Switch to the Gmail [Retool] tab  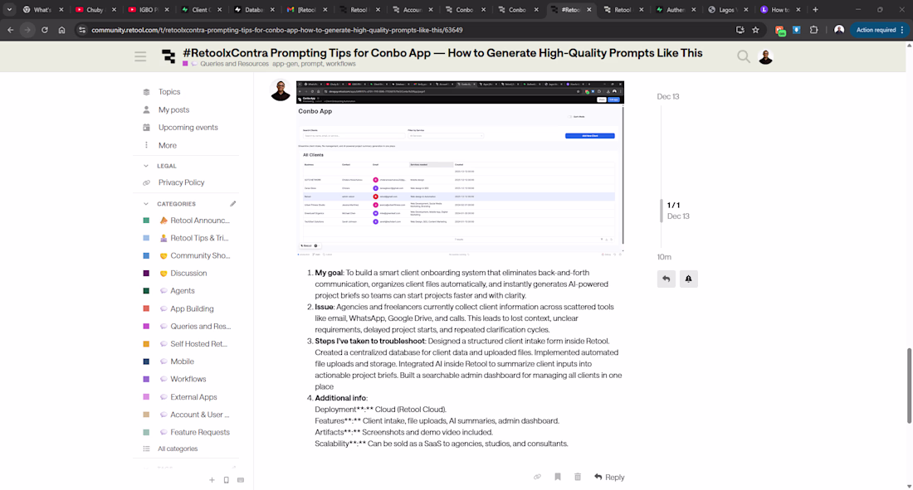[306, 10]
